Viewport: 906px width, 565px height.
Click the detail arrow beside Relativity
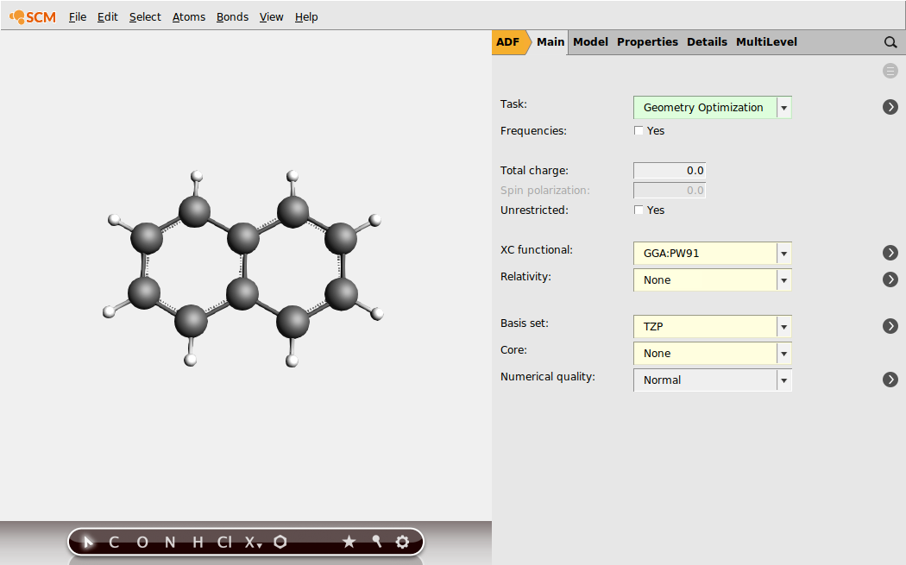click(890, 279)
